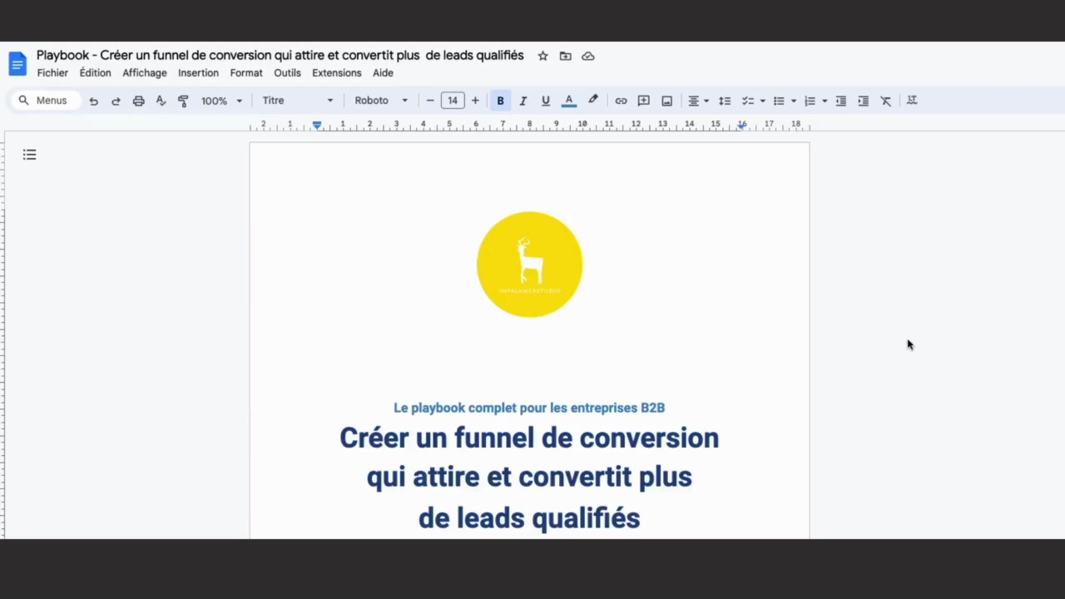Decrease font size with minus button
Image resolution: width=1065 pixels, height=599 pixels.
430,101
